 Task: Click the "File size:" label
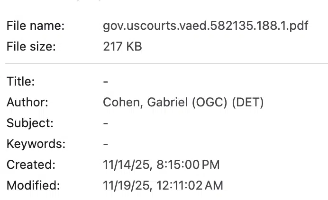coord(31,46)
